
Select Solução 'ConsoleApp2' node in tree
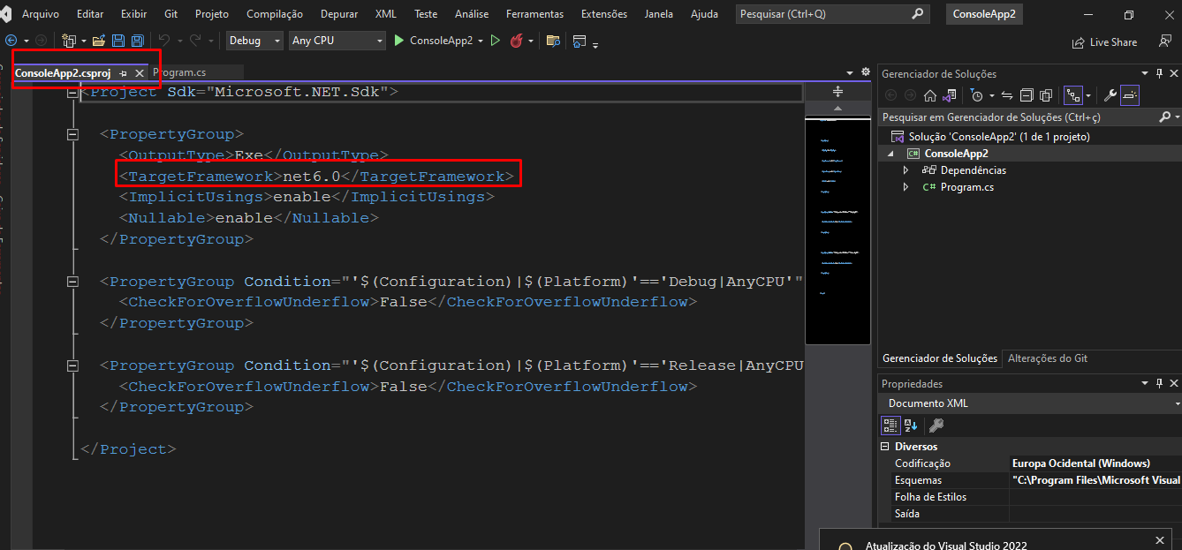999,137
